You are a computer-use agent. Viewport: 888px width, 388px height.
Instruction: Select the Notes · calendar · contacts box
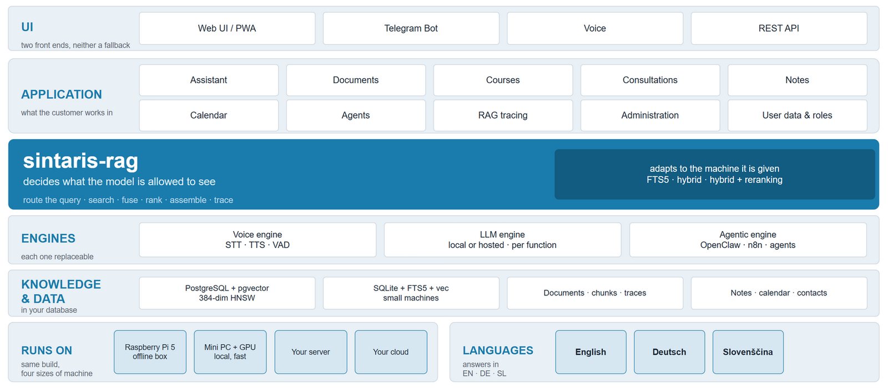coord(779,293)
